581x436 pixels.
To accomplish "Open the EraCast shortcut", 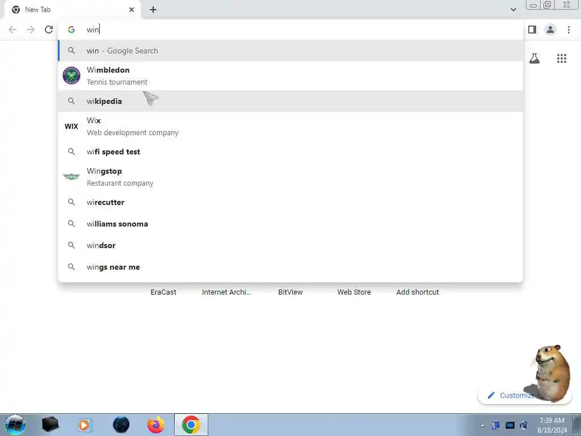I will pyautogui.click(x=163, y=292).
